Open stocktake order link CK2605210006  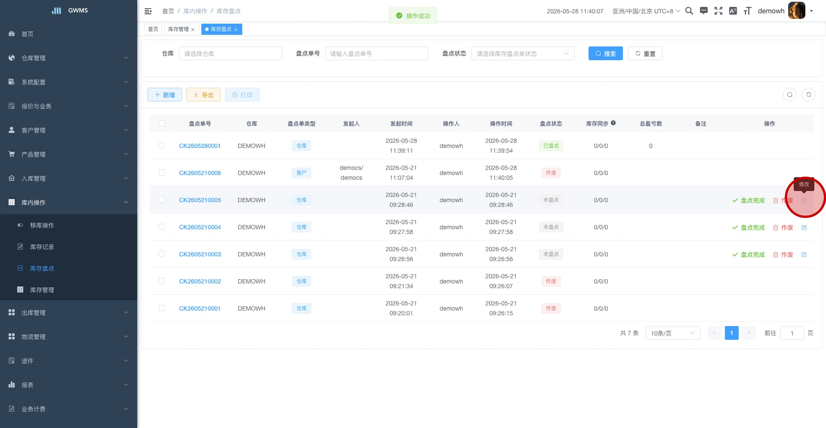point(200,173)
